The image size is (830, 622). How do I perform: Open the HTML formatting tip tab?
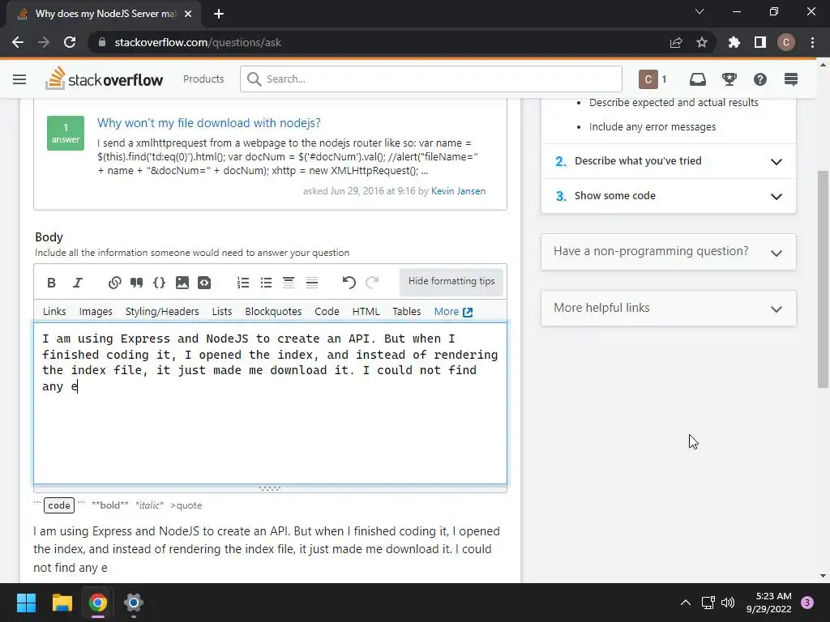(x=366, y=312)
